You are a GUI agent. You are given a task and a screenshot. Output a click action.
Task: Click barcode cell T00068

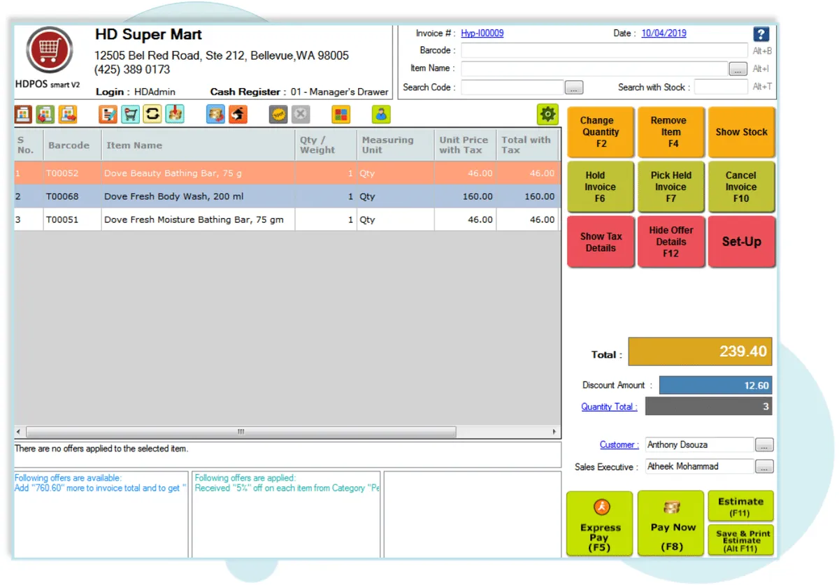tap(71, 196)
